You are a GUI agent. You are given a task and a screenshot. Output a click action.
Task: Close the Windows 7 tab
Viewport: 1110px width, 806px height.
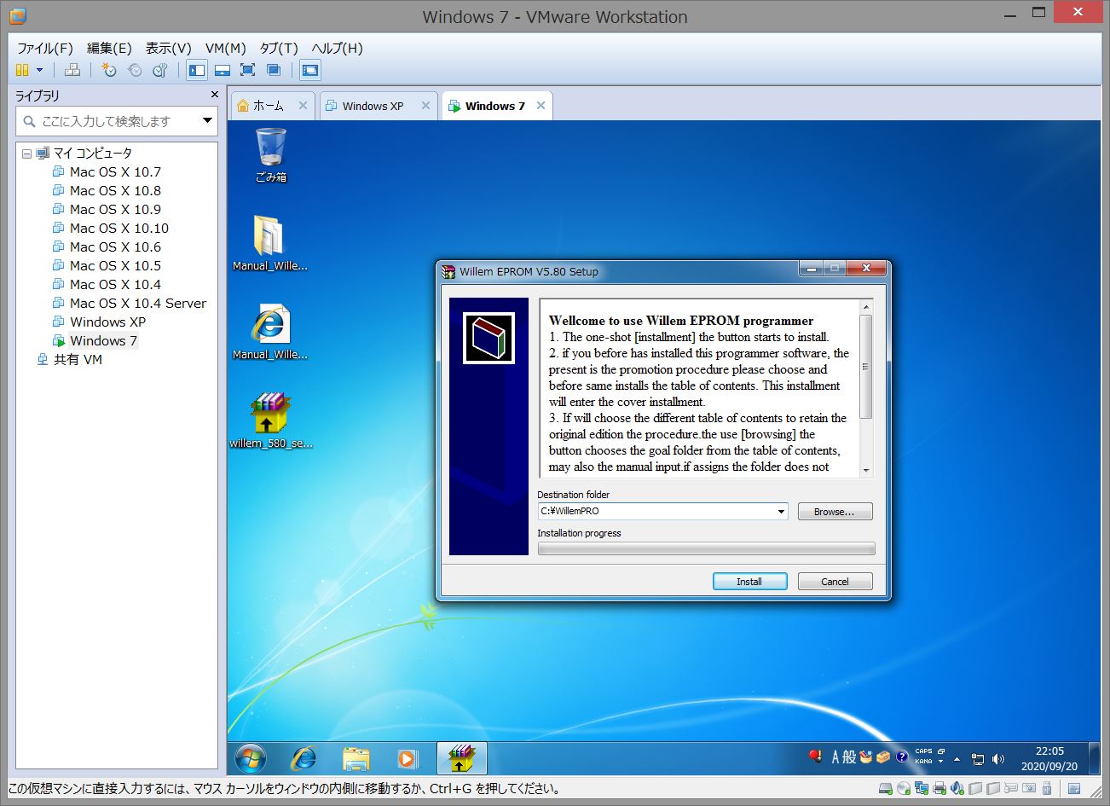click(541, 106)
